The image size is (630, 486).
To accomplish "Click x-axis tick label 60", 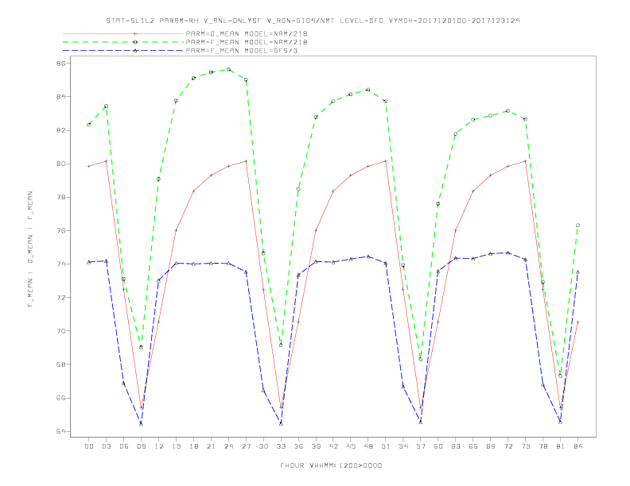I will (438, 446).
